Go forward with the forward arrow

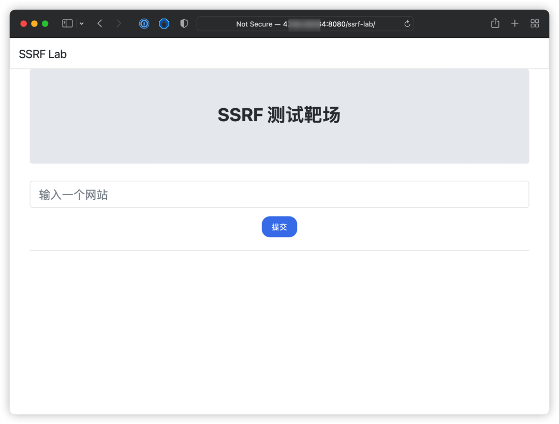(119, 23)
